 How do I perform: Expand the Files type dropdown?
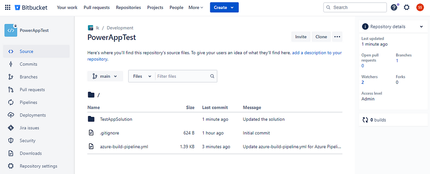[142, 76]
